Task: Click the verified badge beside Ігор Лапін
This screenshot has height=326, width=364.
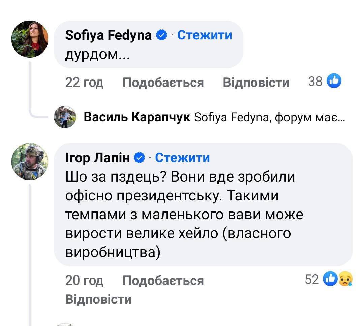Action: click(x=140, y=158)
